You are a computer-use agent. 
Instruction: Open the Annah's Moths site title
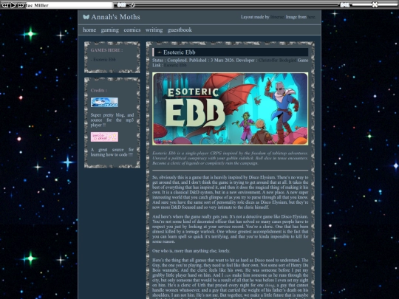115,17
